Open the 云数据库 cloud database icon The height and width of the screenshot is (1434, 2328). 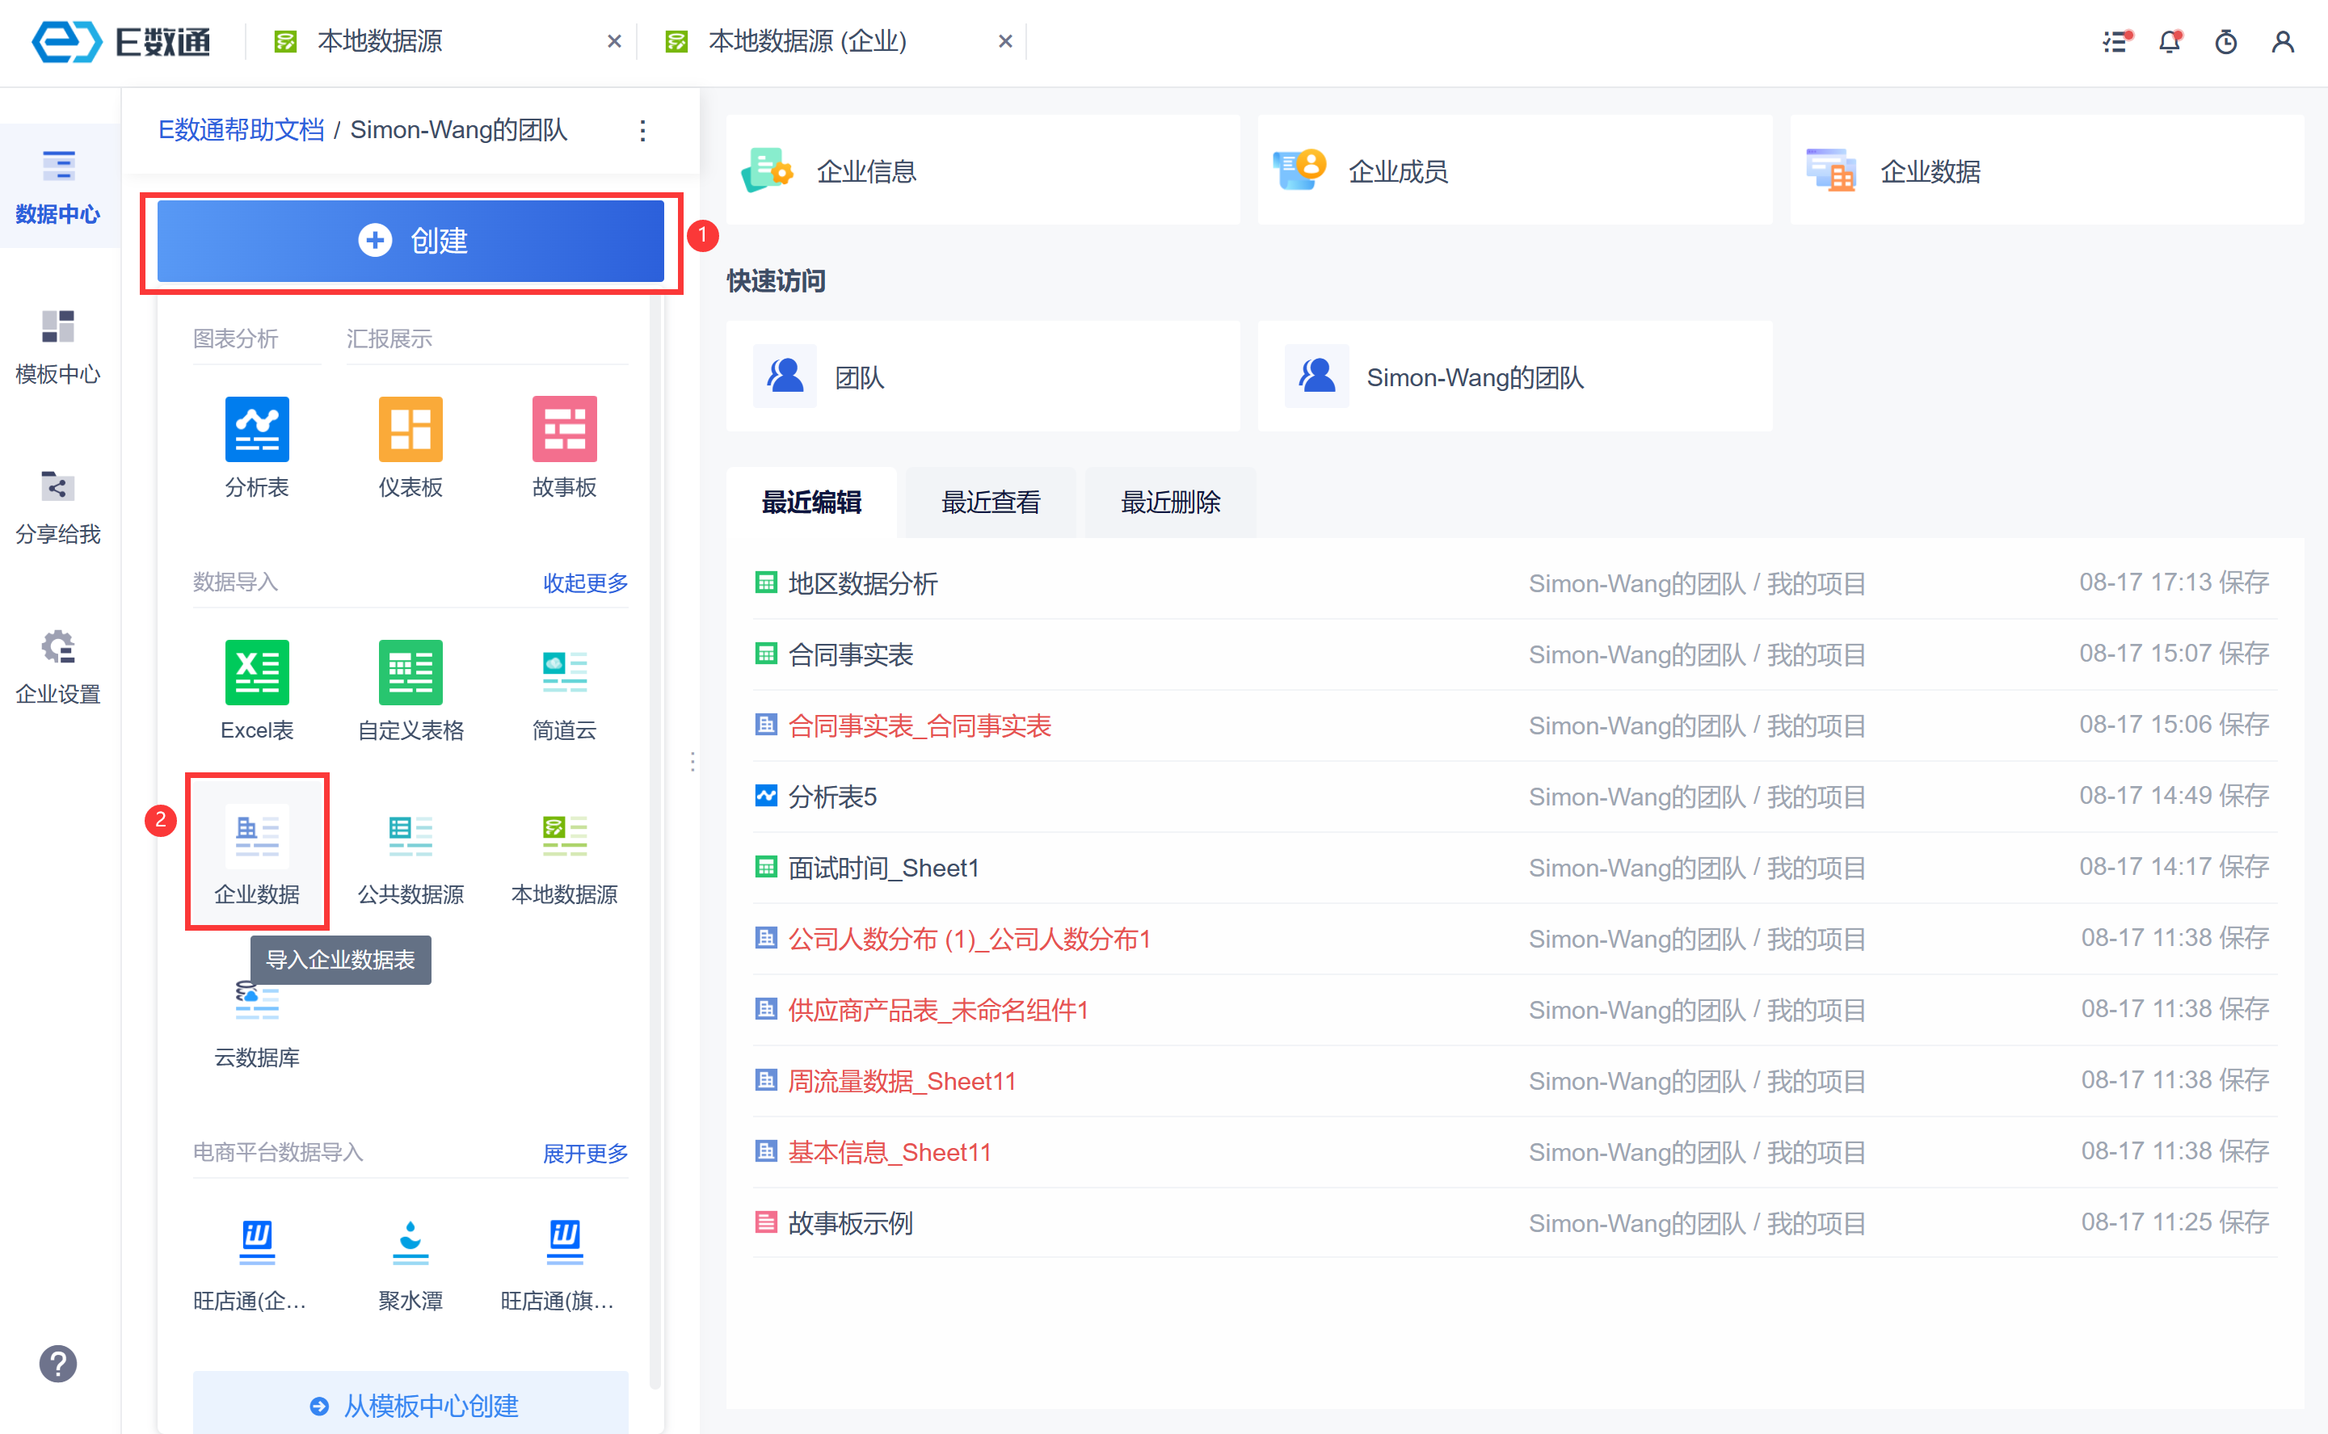(256, 1003)
